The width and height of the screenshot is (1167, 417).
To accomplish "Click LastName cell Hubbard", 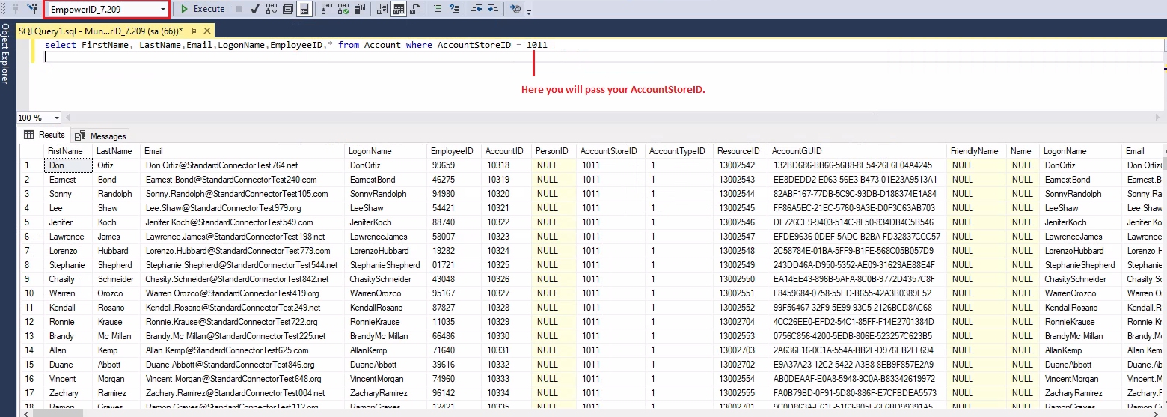I will tap(117, 251).
